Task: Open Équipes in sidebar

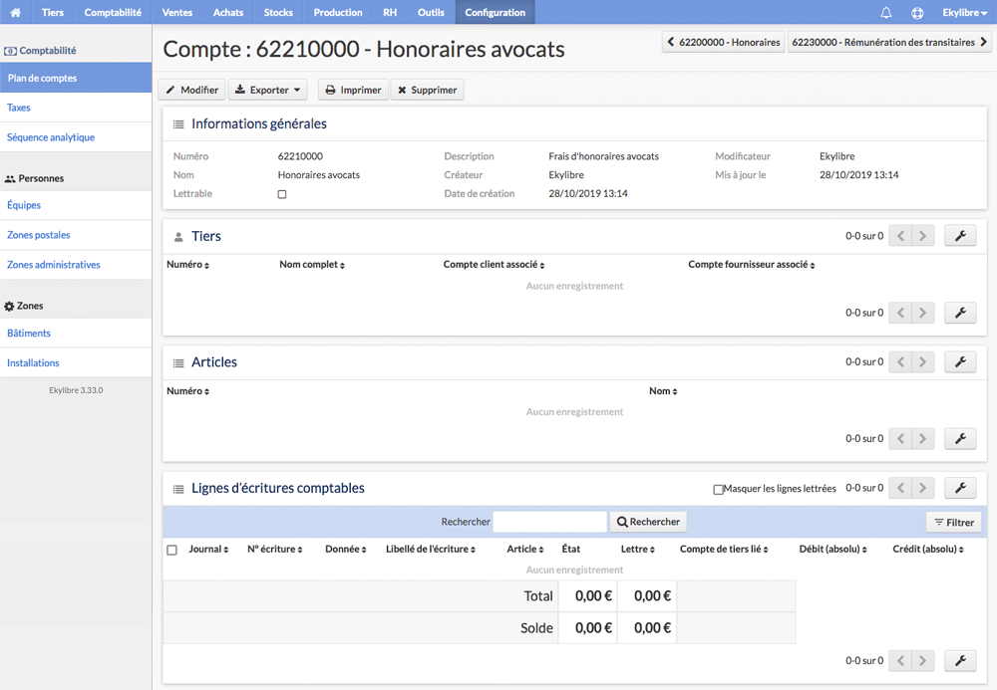Action: 76,205
